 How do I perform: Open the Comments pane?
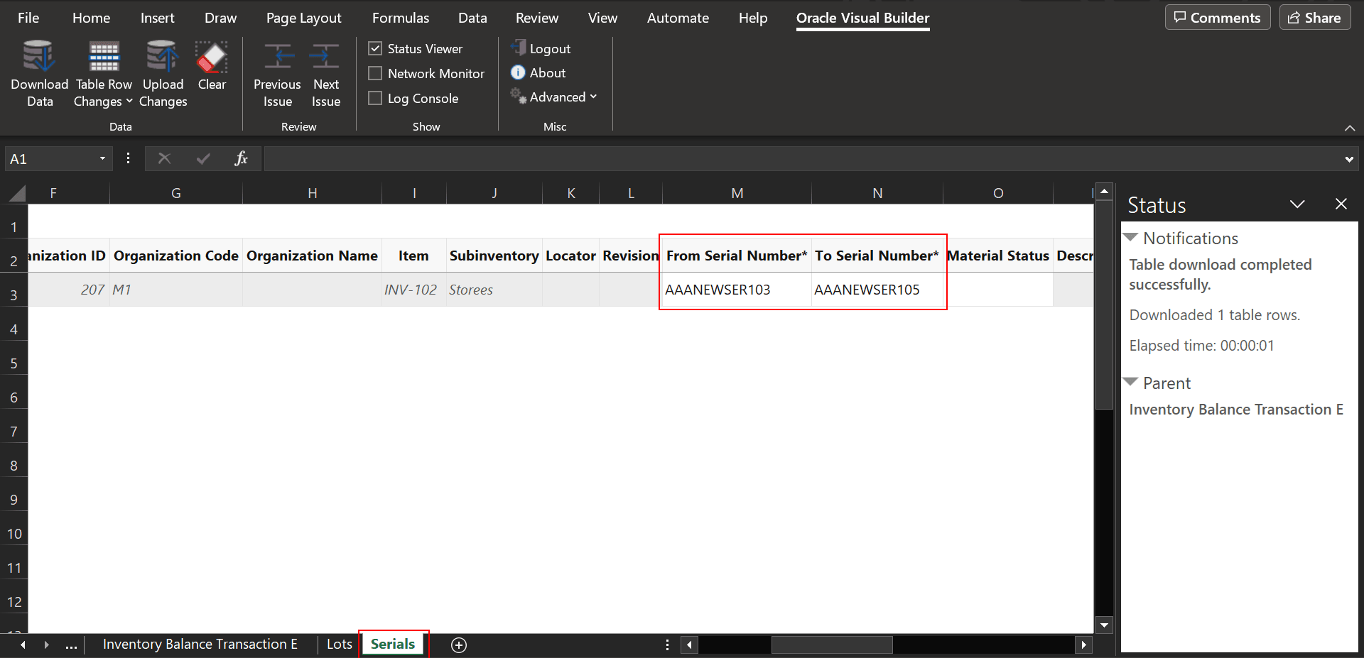pyautogui.click(x=1218, y=18)
